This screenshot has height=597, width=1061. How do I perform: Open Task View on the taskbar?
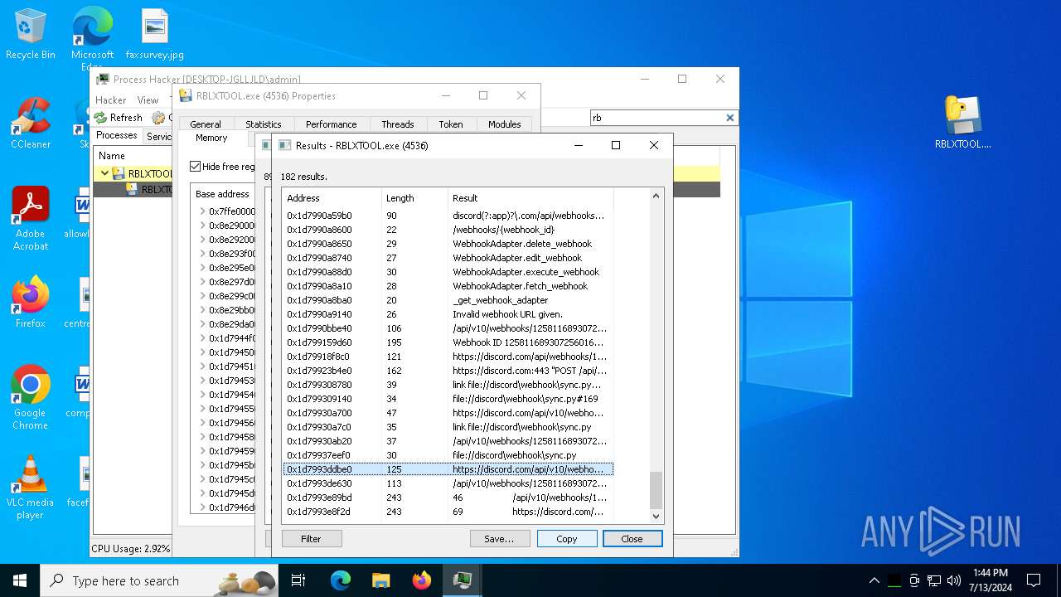point(298,580)
